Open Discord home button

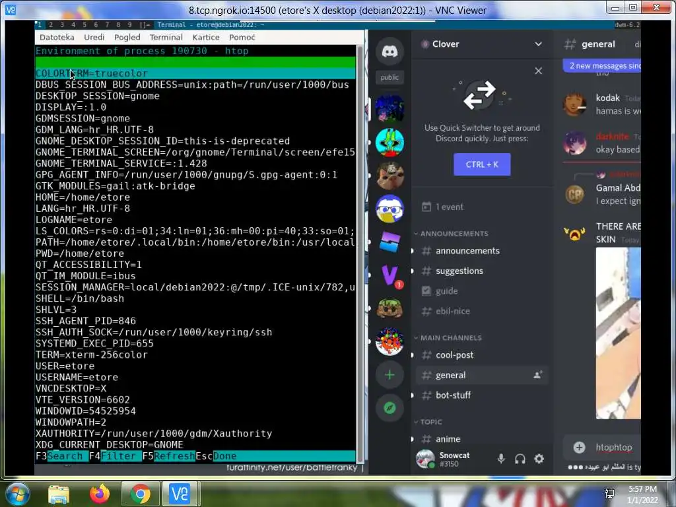pos(389,51)
